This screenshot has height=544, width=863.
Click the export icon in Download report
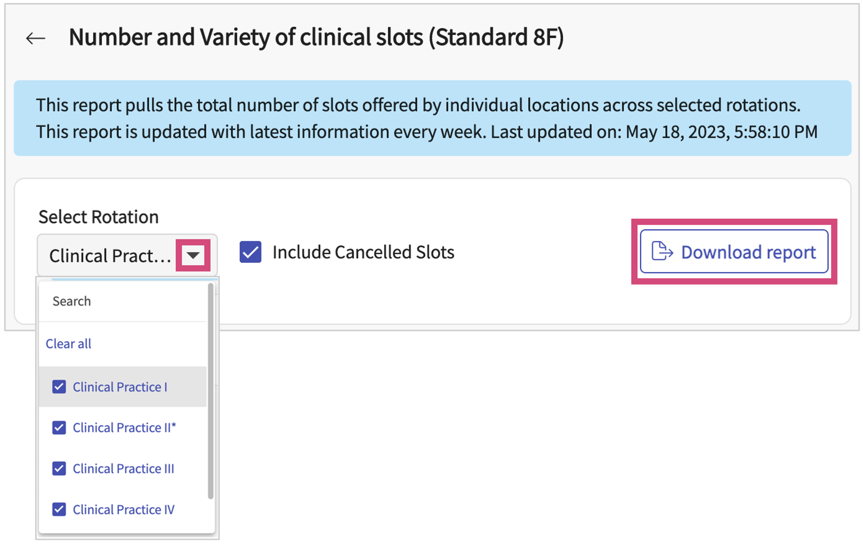662,251
